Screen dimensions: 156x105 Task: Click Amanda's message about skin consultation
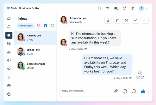pos(95,38)
